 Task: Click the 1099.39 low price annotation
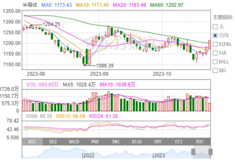click(105, 65)
